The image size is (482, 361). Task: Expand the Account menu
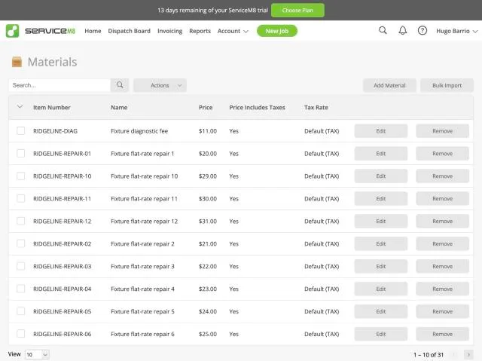tap(233, 31)
